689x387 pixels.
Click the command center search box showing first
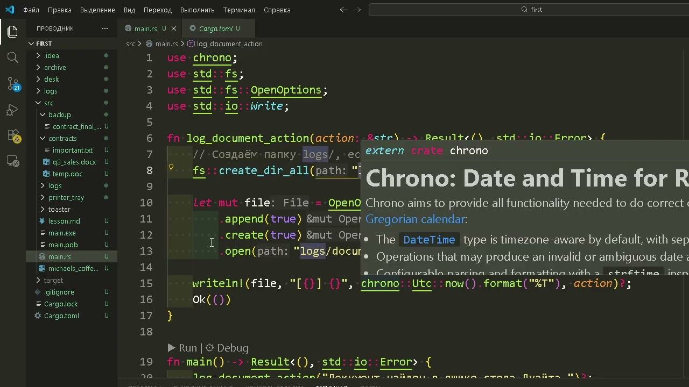531,10
